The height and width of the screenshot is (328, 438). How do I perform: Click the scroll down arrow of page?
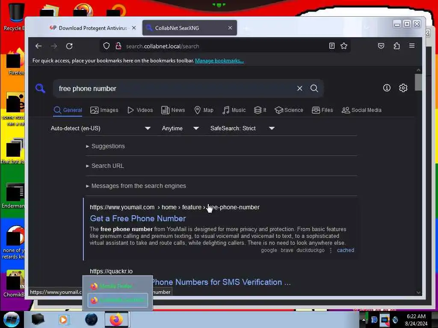(418, 292)
